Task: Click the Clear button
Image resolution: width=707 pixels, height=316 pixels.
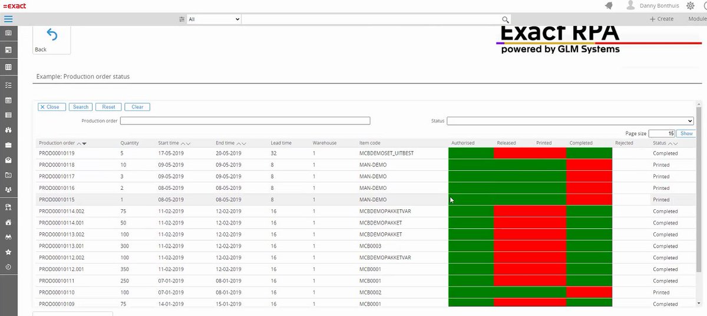Action: pyautogui.click(x=137, y=107)
